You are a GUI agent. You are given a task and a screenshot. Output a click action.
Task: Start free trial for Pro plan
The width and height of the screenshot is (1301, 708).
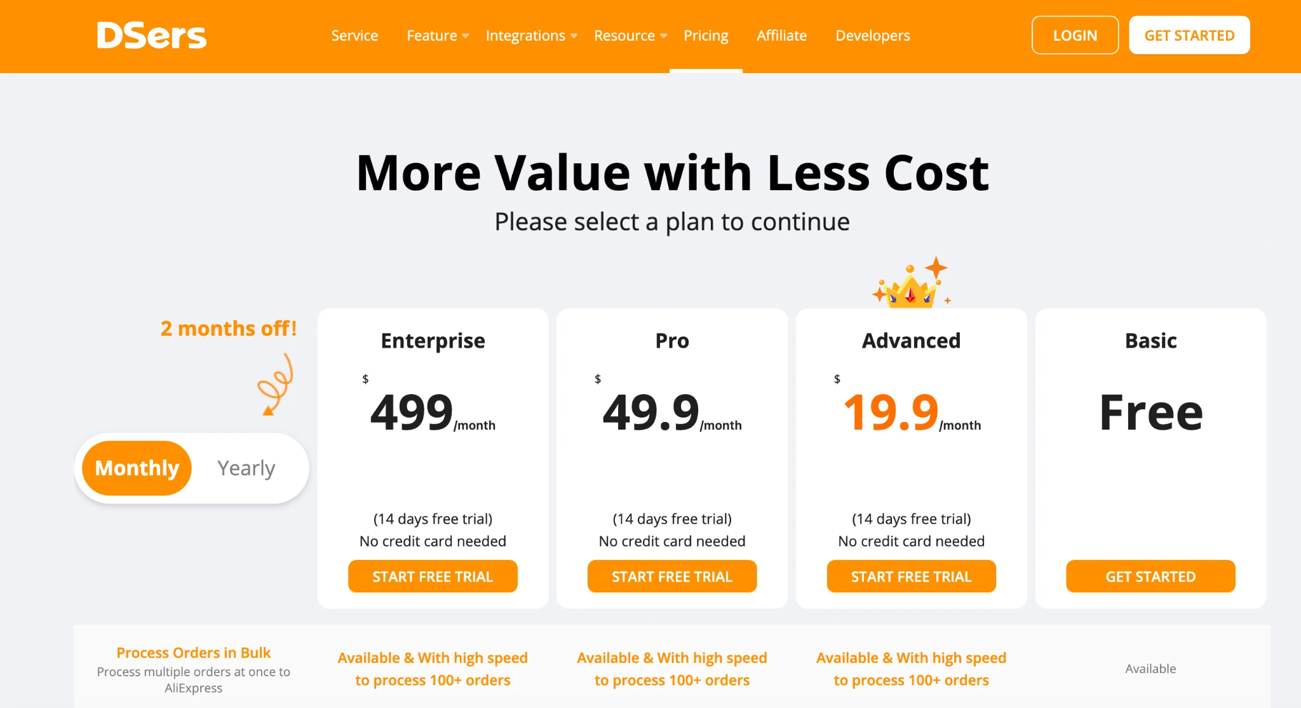pos(672,576)
